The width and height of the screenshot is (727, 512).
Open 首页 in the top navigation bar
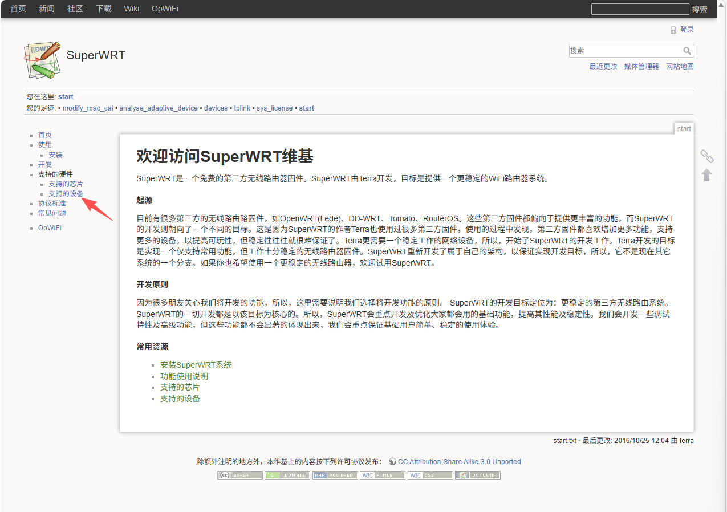(18, 9)
